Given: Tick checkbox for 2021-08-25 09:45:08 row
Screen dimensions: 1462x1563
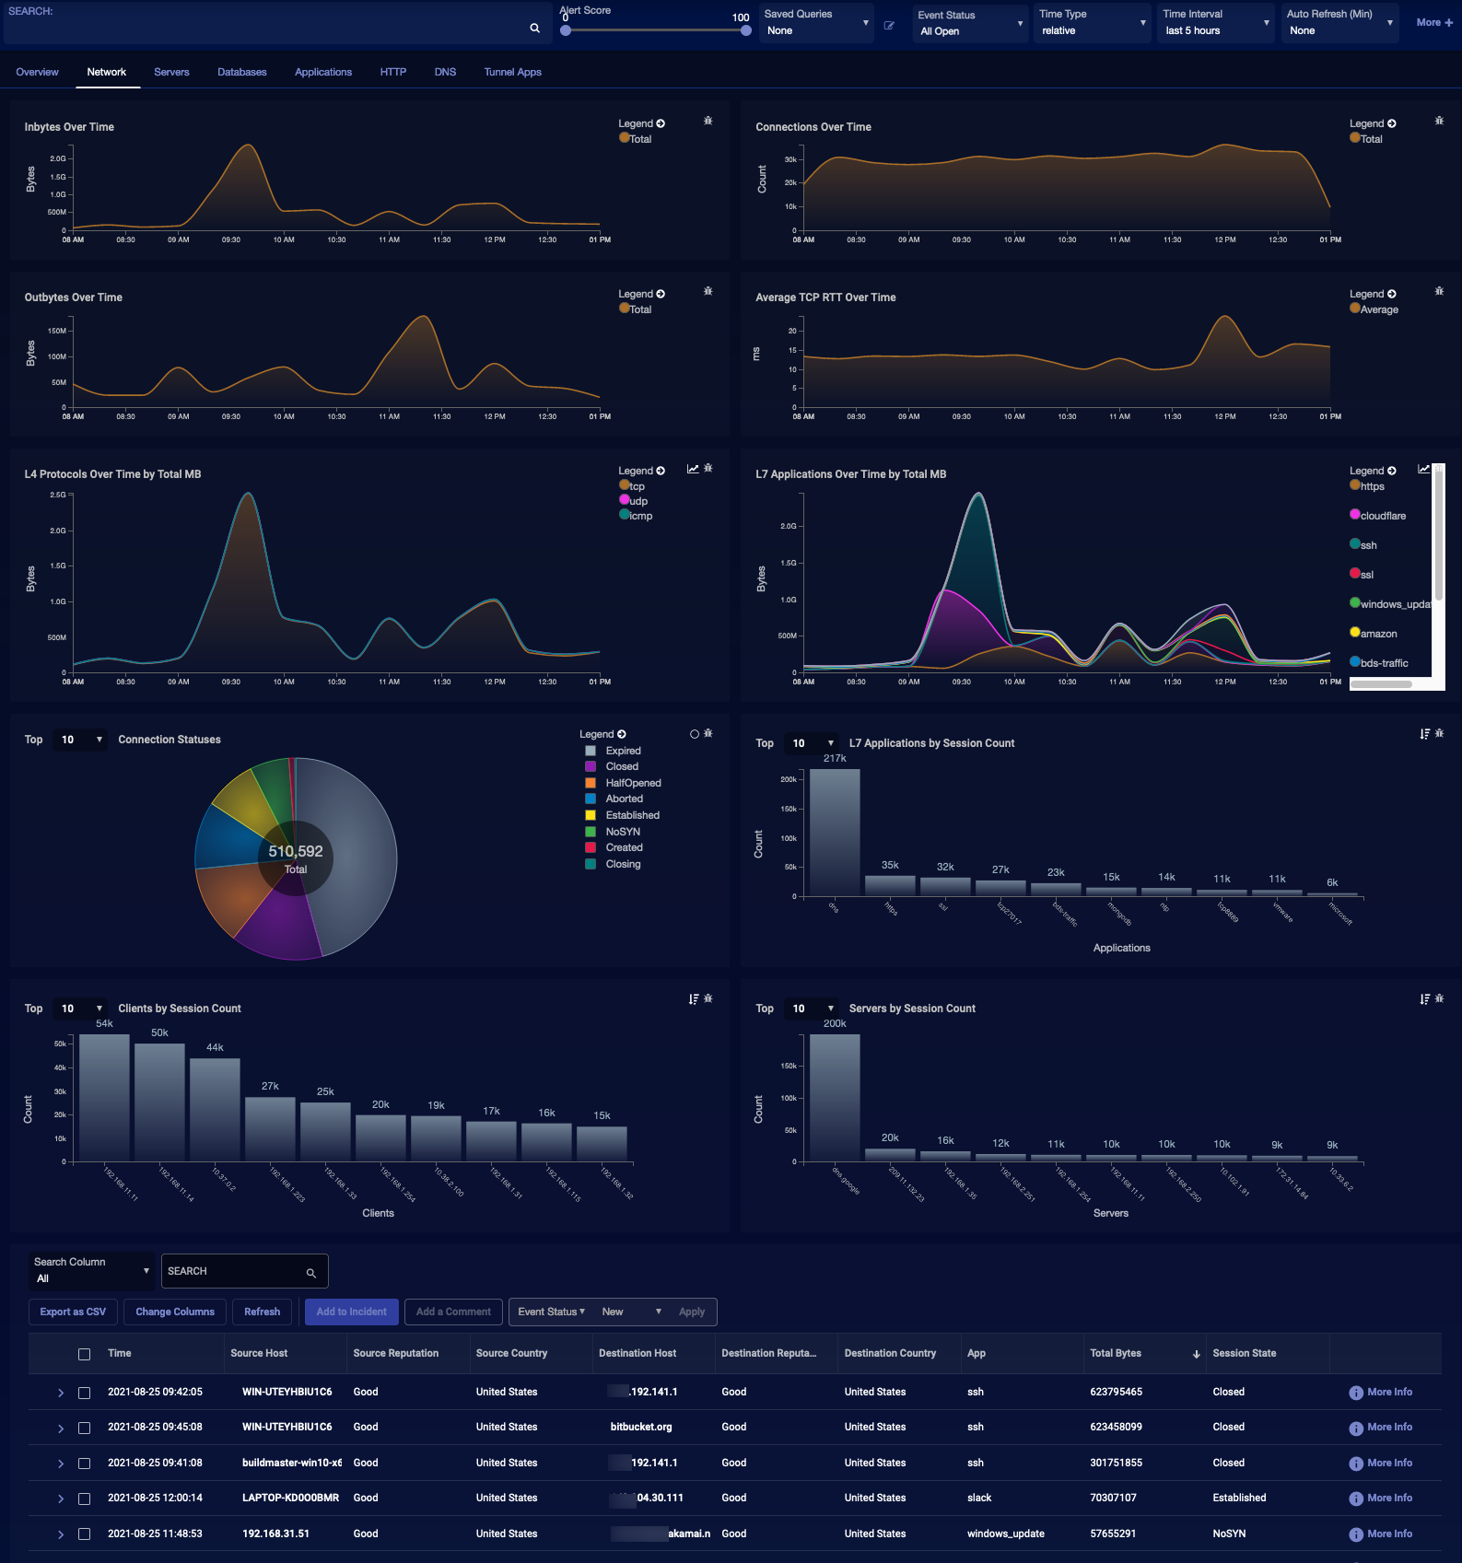Looking at the screenshot, I should coord(84,1428).
